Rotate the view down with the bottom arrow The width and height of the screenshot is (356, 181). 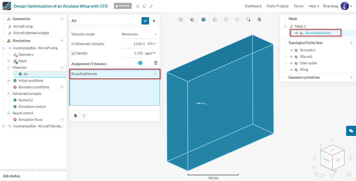332,176
